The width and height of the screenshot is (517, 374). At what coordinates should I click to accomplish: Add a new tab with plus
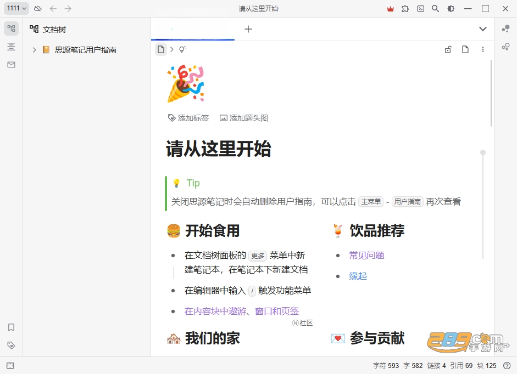(248, 29)
